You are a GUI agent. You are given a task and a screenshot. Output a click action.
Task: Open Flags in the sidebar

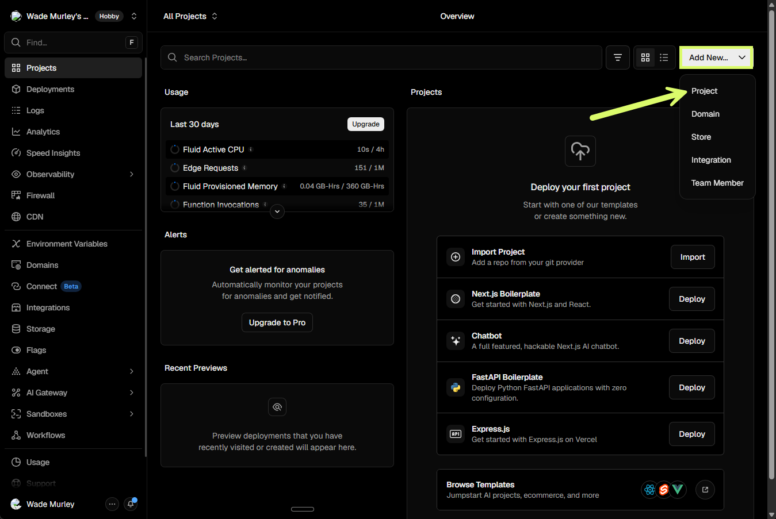click(73, 350)
